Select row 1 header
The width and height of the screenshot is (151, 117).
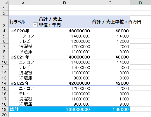pos(5,8)
